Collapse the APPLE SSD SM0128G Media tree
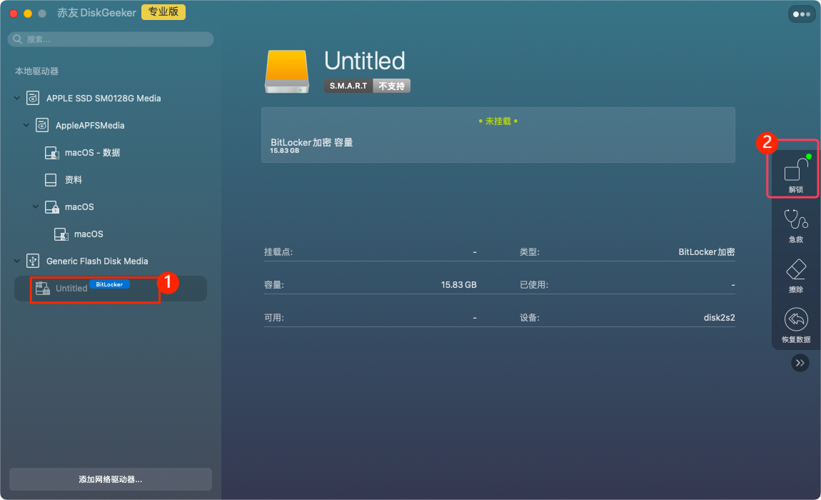This screenshot has width=821, height=500. (16, 98)
